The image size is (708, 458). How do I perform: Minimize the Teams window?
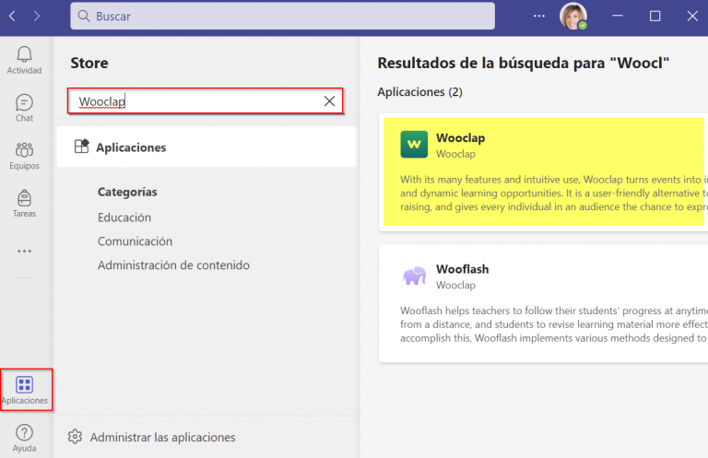(618, 16)
